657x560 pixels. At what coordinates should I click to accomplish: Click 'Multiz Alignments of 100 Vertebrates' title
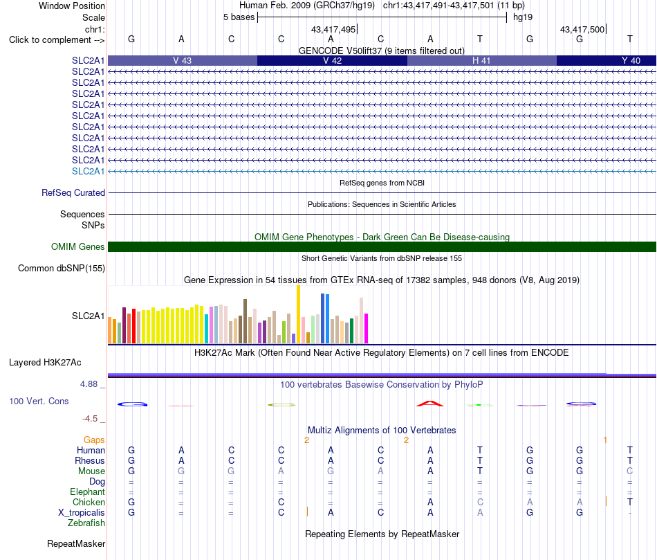point(382,430)
